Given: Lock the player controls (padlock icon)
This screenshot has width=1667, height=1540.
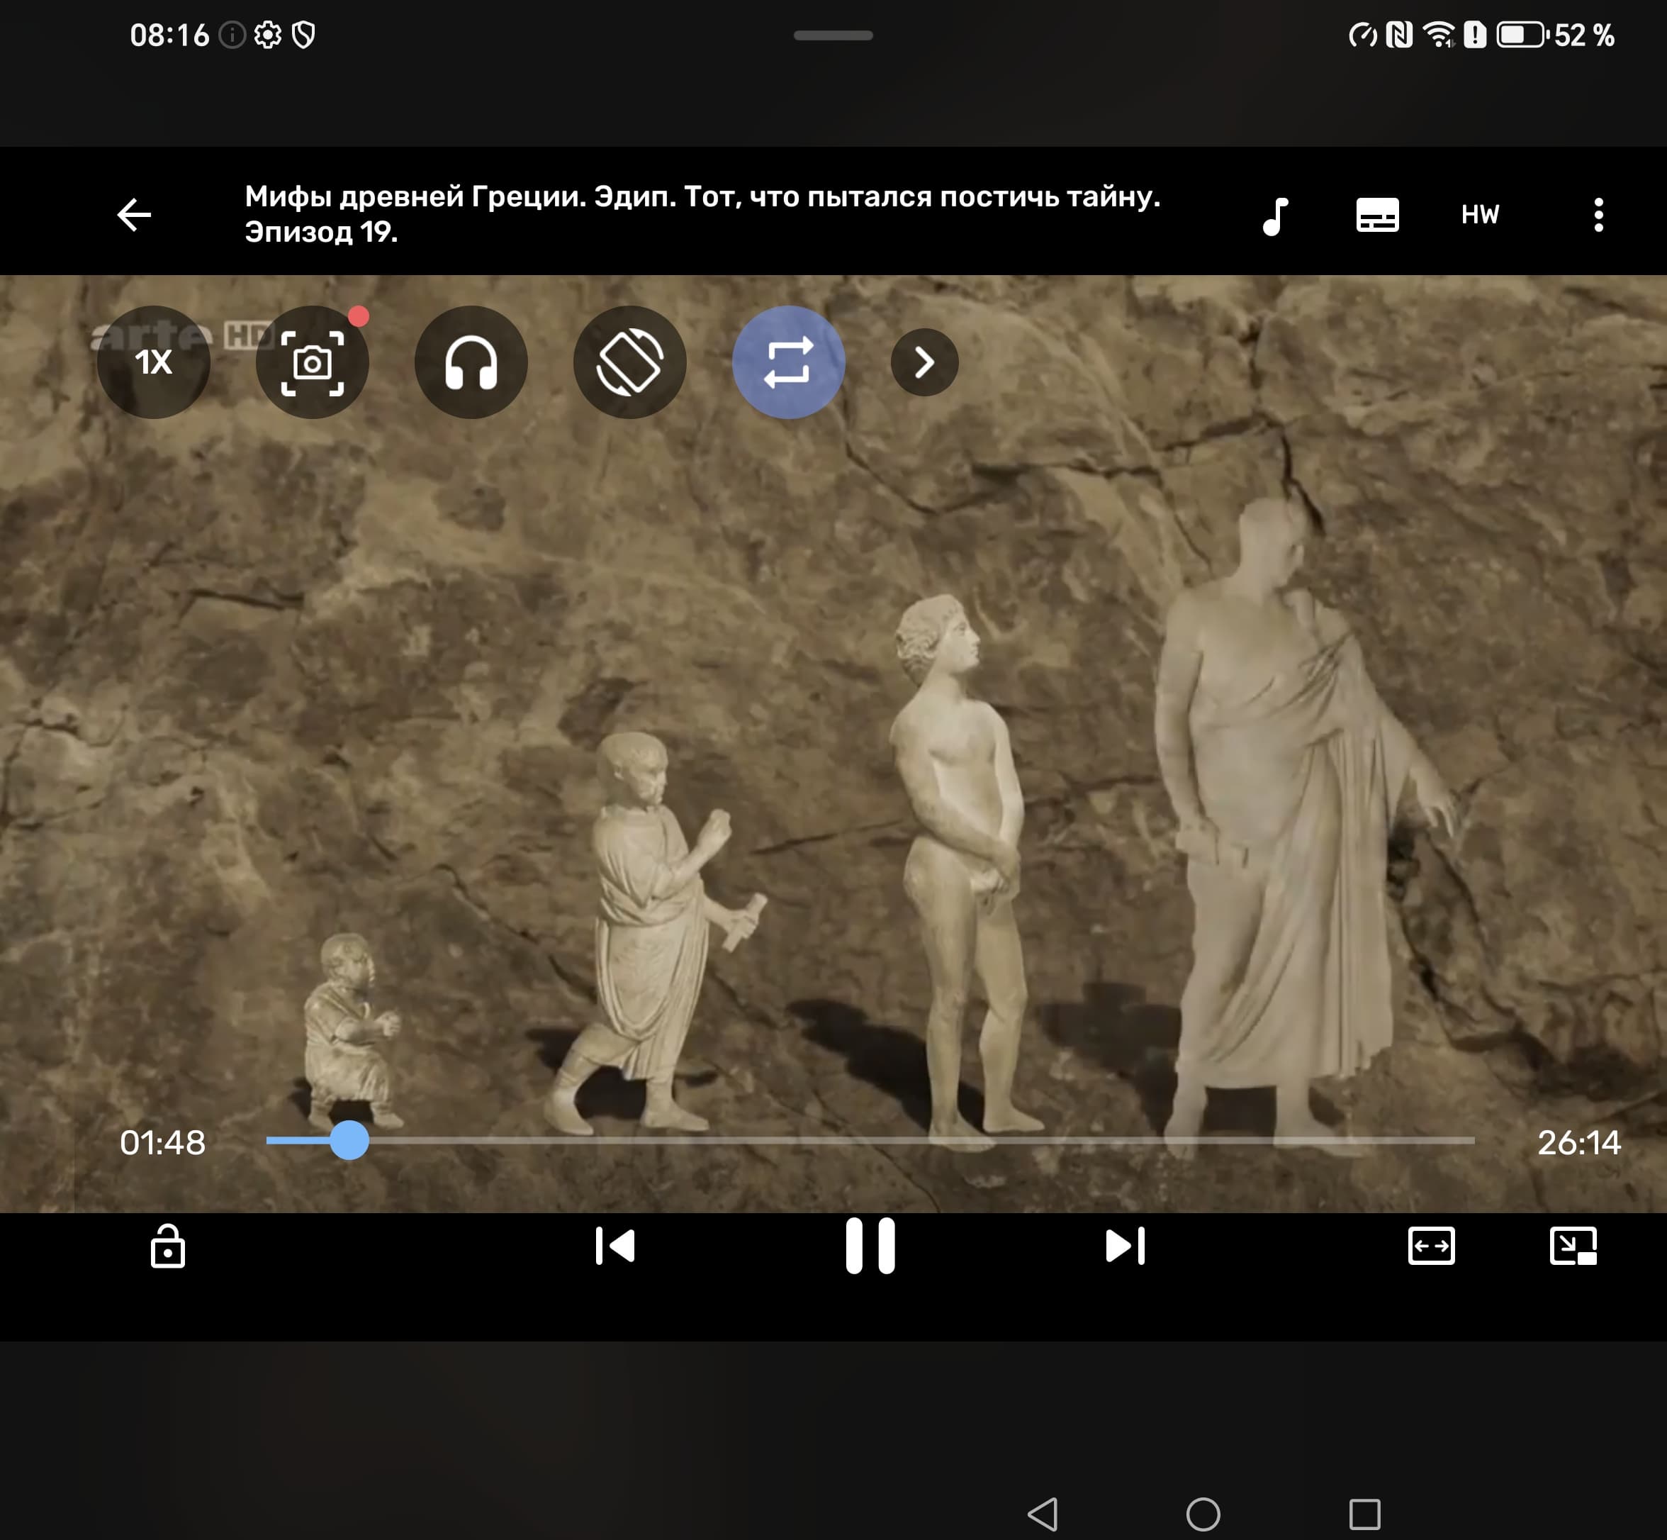Looking at the screenshot, I should pos(167,1246).
